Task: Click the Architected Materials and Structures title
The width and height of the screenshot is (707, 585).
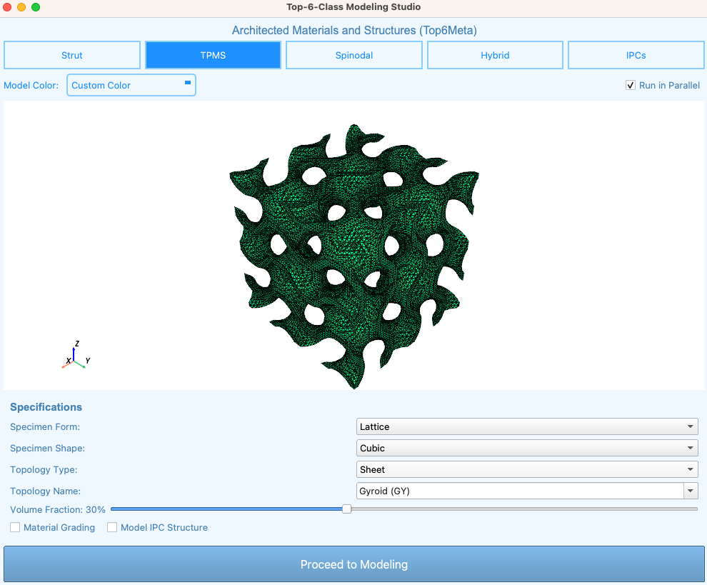Action: pyautogui.click(x=354, y=30)
